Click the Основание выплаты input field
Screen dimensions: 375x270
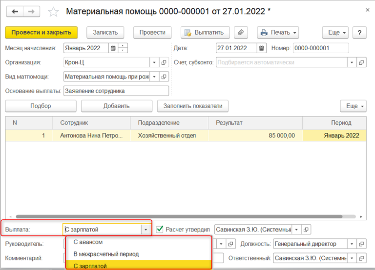point(116,91)
